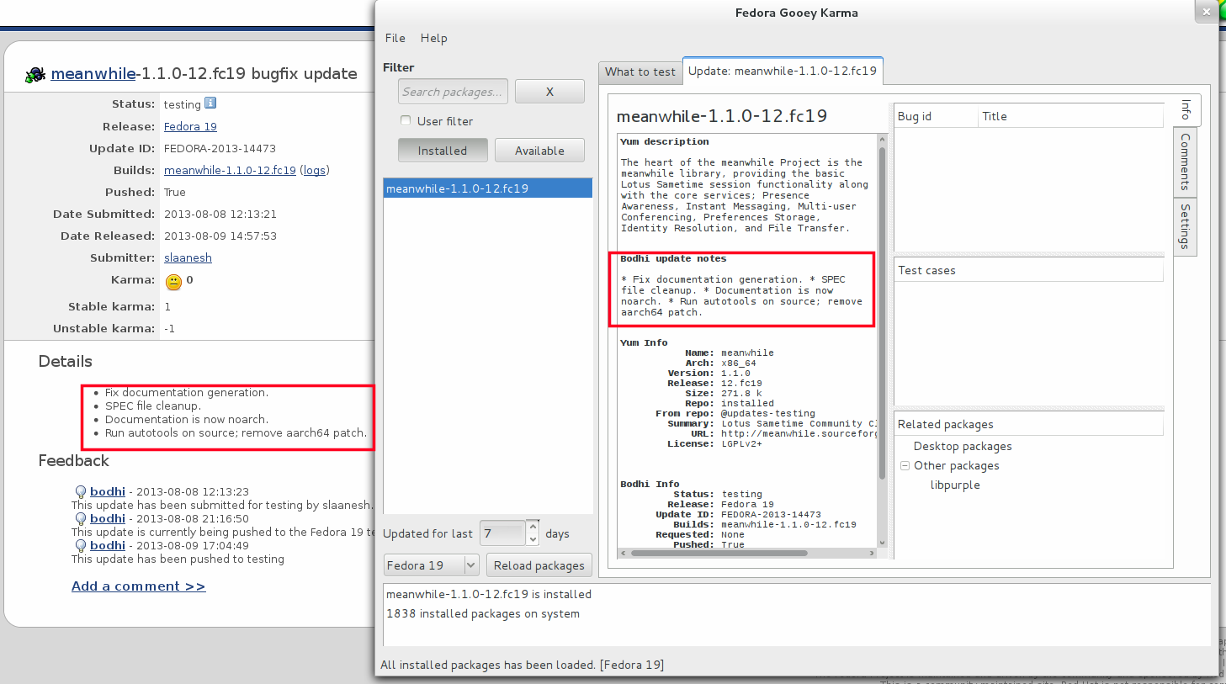Click the status bar message about loaded packages

(x=522, y=665)
